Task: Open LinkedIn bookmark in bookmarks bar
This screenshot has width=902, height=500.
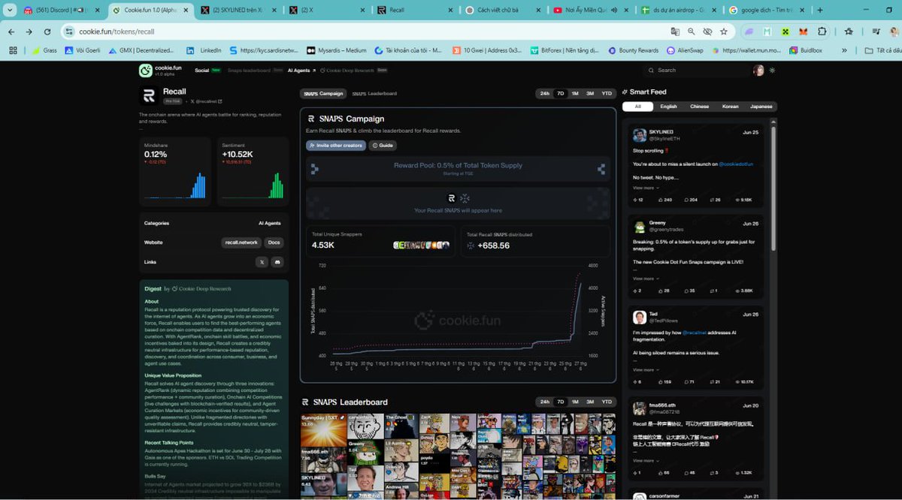Action: tap(204, 50)
